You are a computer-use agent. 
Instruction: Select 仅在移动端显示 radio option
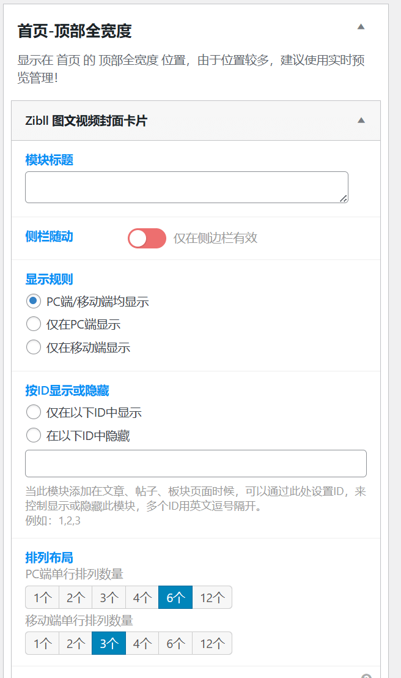(34, 347)
